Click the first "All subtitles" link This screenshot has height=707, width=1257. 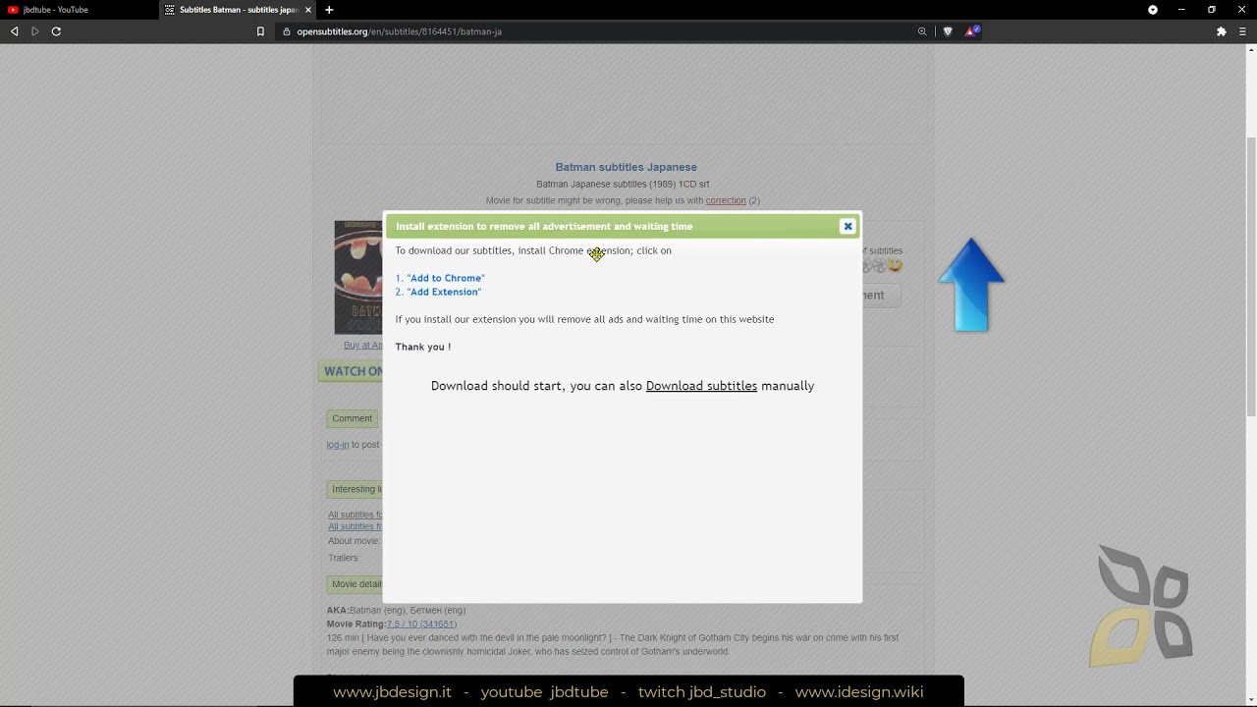coord(355,515)
